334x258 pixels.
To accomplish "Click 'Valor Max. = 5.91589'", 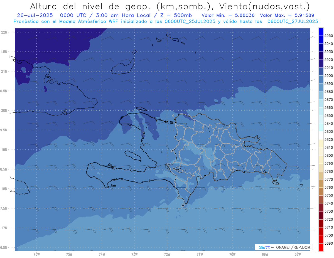I will click(x=288, y=15).
